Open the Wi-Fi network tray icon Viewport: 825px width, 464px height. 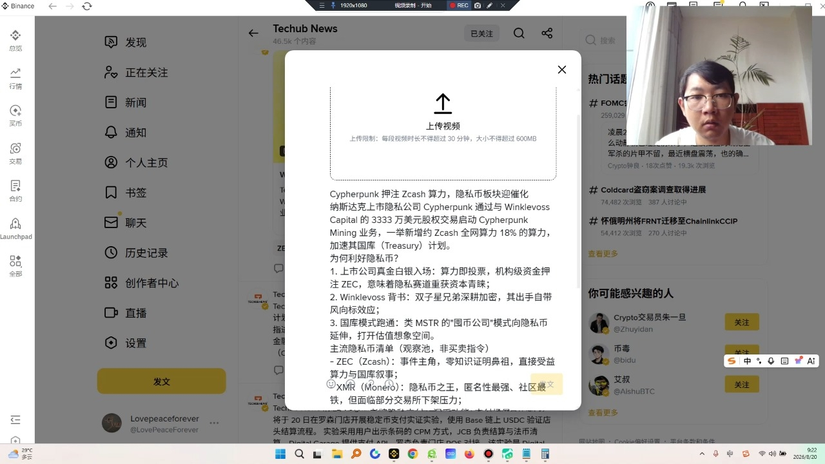click(x=762, y=454)
